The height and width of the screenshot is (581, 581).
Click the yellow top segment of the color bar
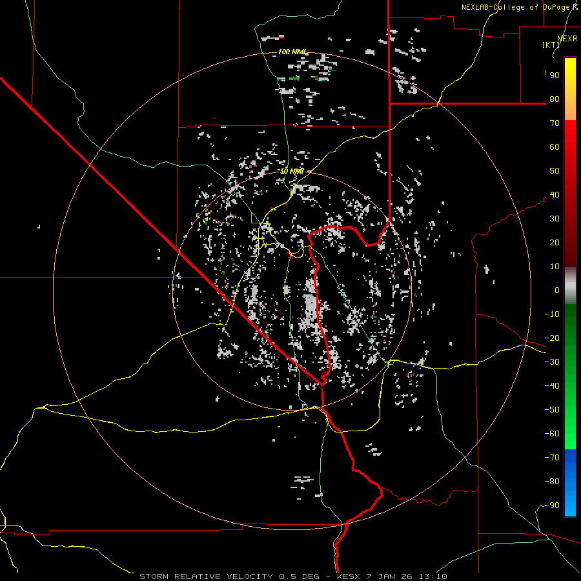[570, 89]
